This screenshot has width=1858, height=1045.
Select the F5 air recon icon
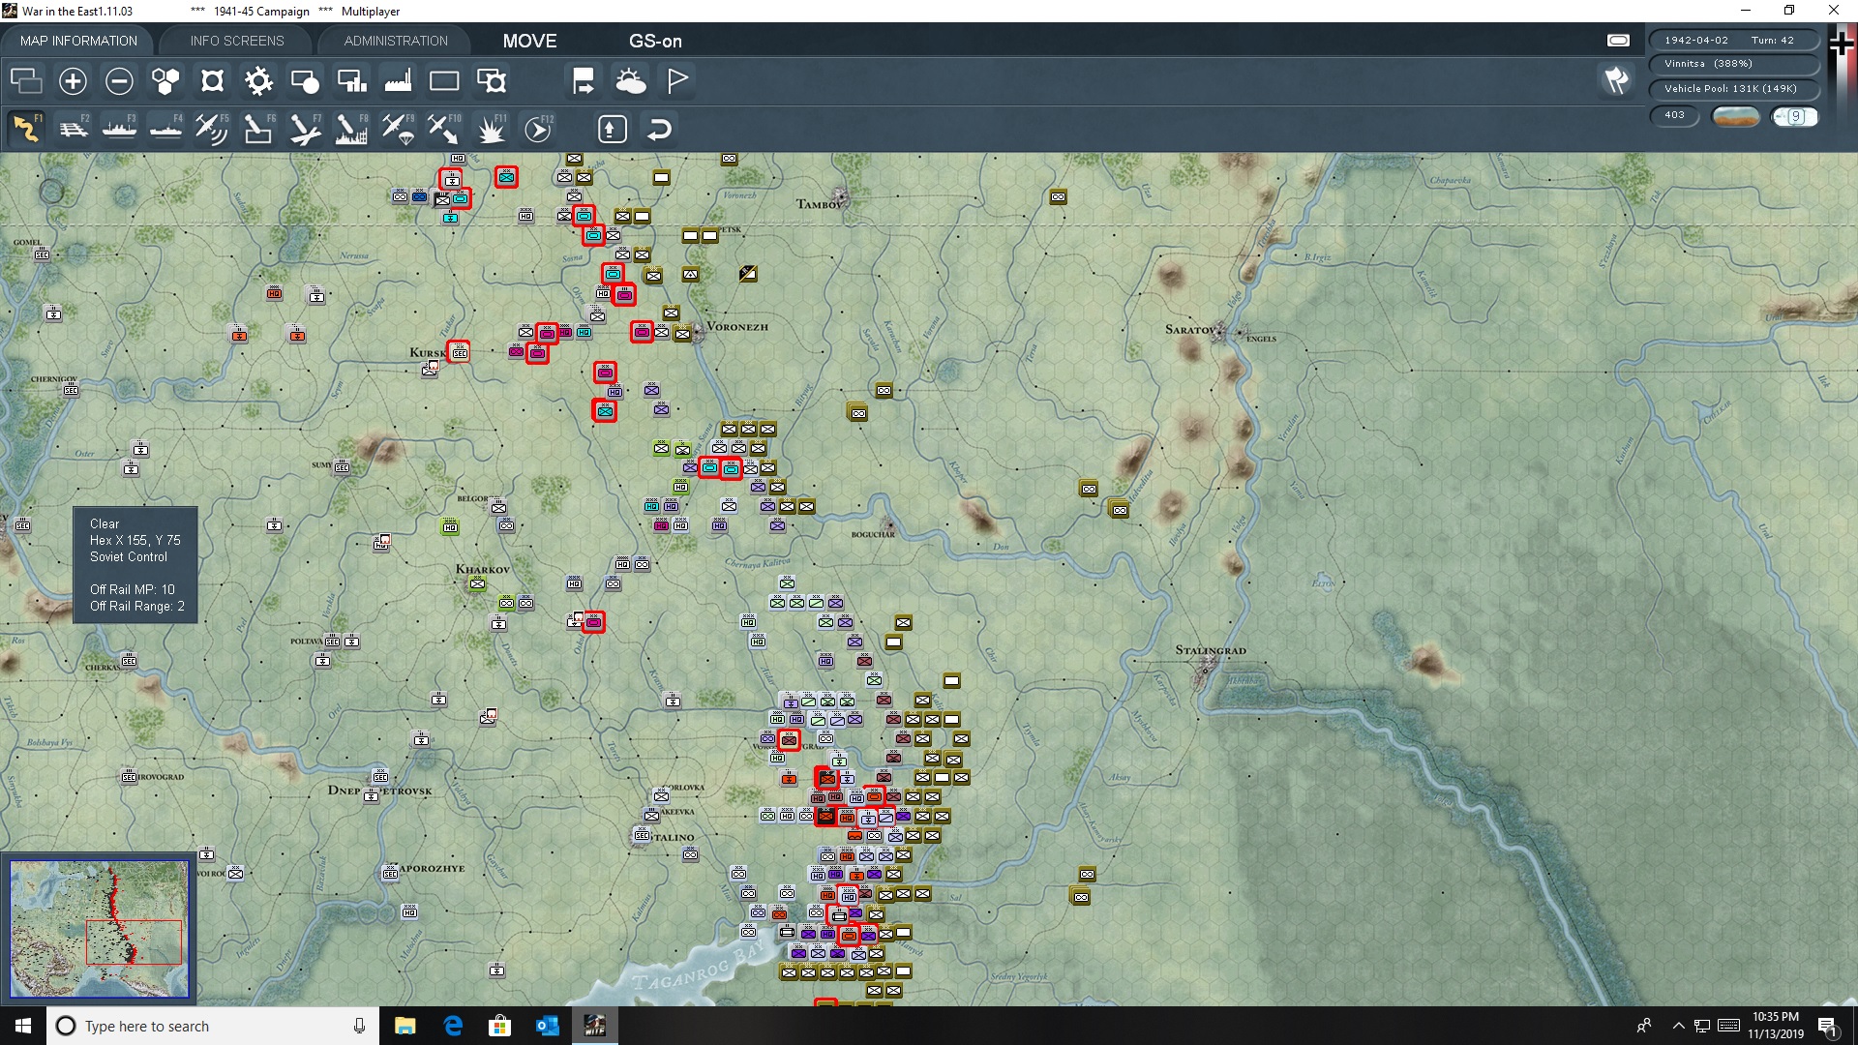pos(212,129)
